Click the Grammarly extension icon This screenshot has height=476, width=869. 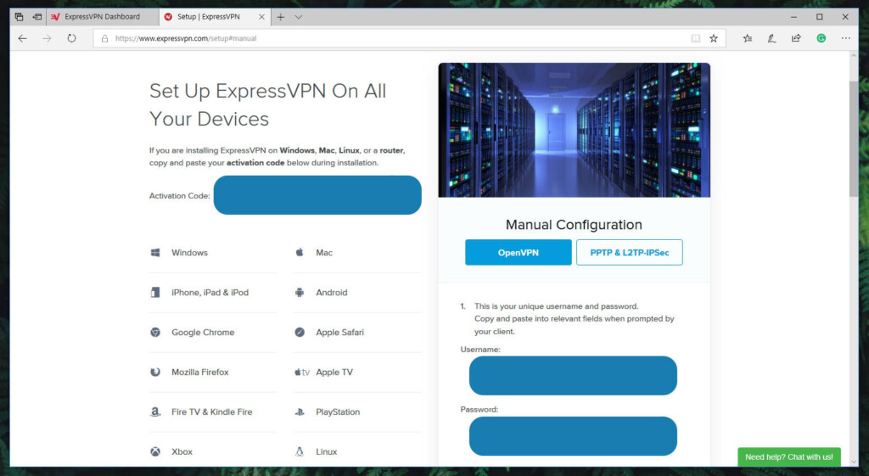point(821,38)
